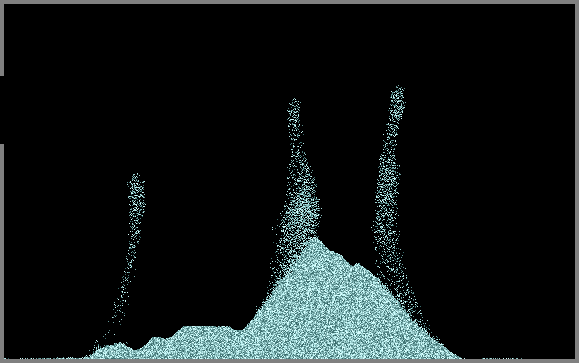The width and height of the screenshot is (579, 363).
Task: Click the gray right border of the canvas
Action: pos(577,181)
